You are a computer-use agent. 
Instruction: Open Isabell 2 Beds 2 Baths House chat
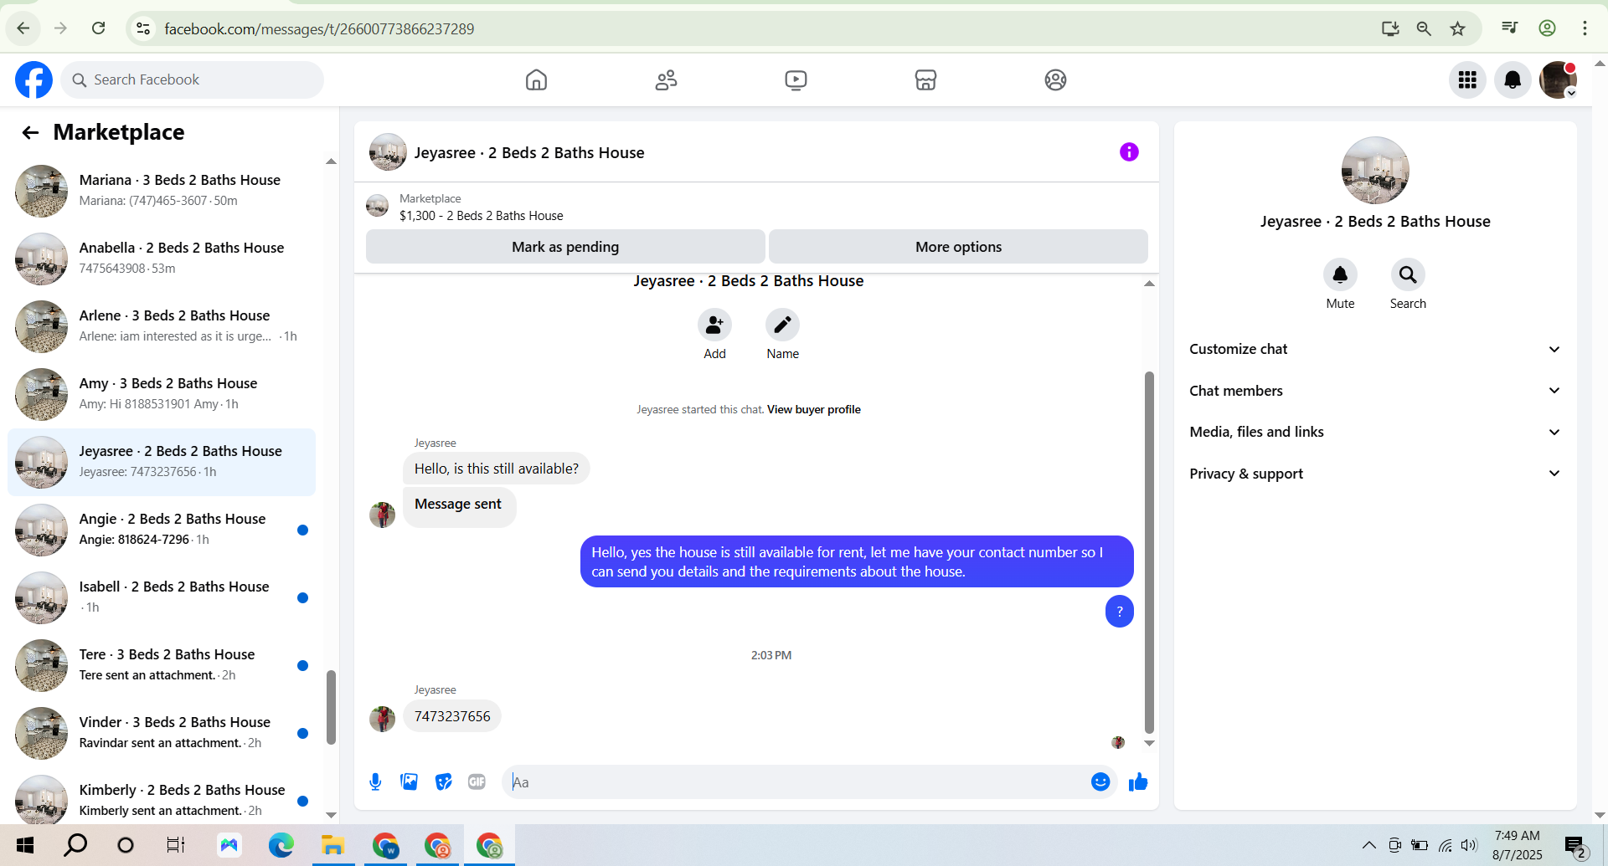click(162, 597)
